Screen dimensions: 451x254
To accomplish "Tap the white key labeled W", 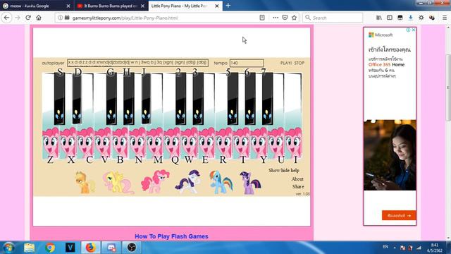I will (190, 143).
